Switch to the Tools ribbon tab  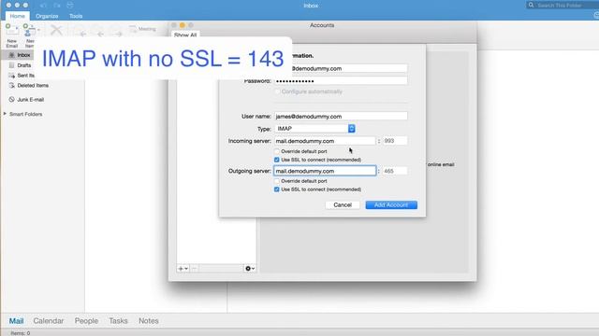76,16
